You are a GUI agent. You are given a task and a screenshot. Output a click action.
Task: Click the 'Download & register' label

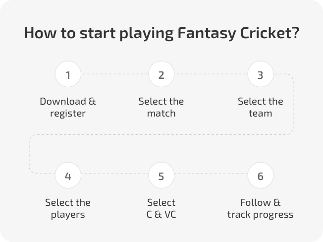point(68,108)
